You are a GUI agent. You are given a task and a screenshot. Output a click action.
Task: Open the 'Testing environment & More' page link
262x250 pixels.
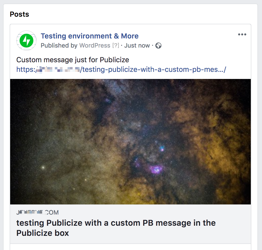90,36
